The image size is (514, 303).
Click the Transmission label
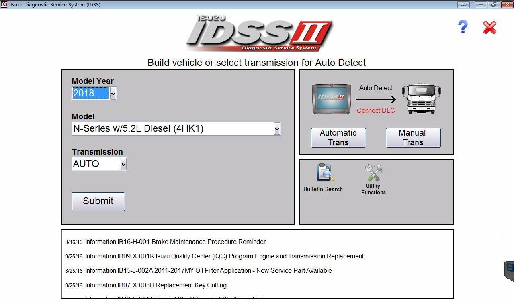97,152
